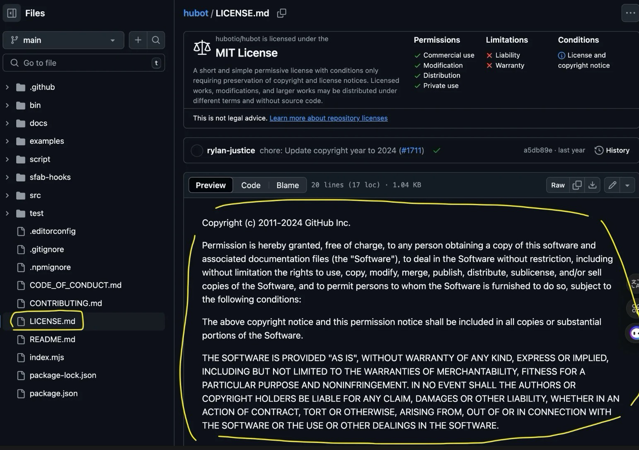Copy raw file contents icon
This screenshot has width=639, height=450.
[x=577, y=185]
